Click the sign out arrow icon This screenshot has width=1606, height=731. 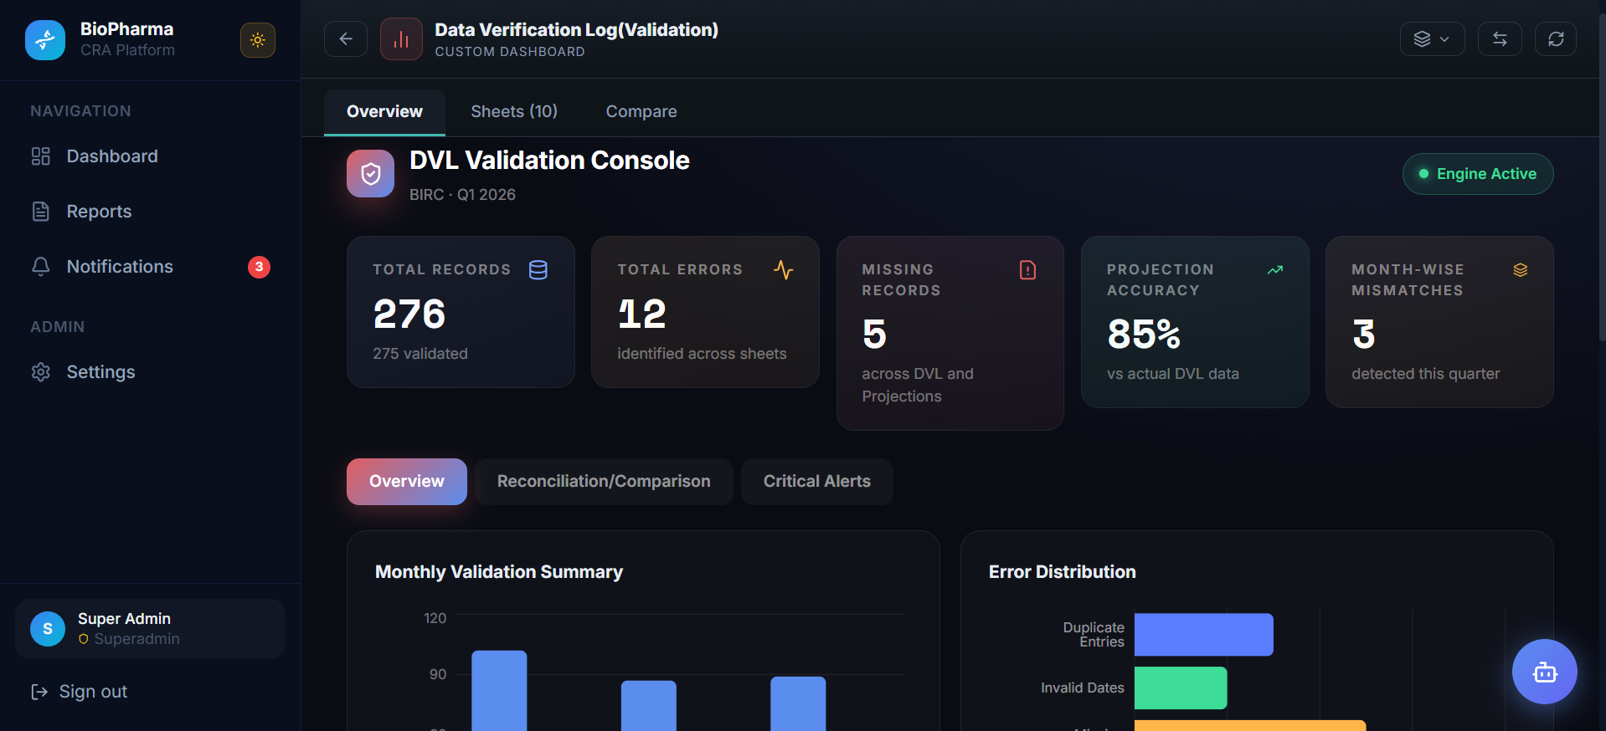point(39,692)
